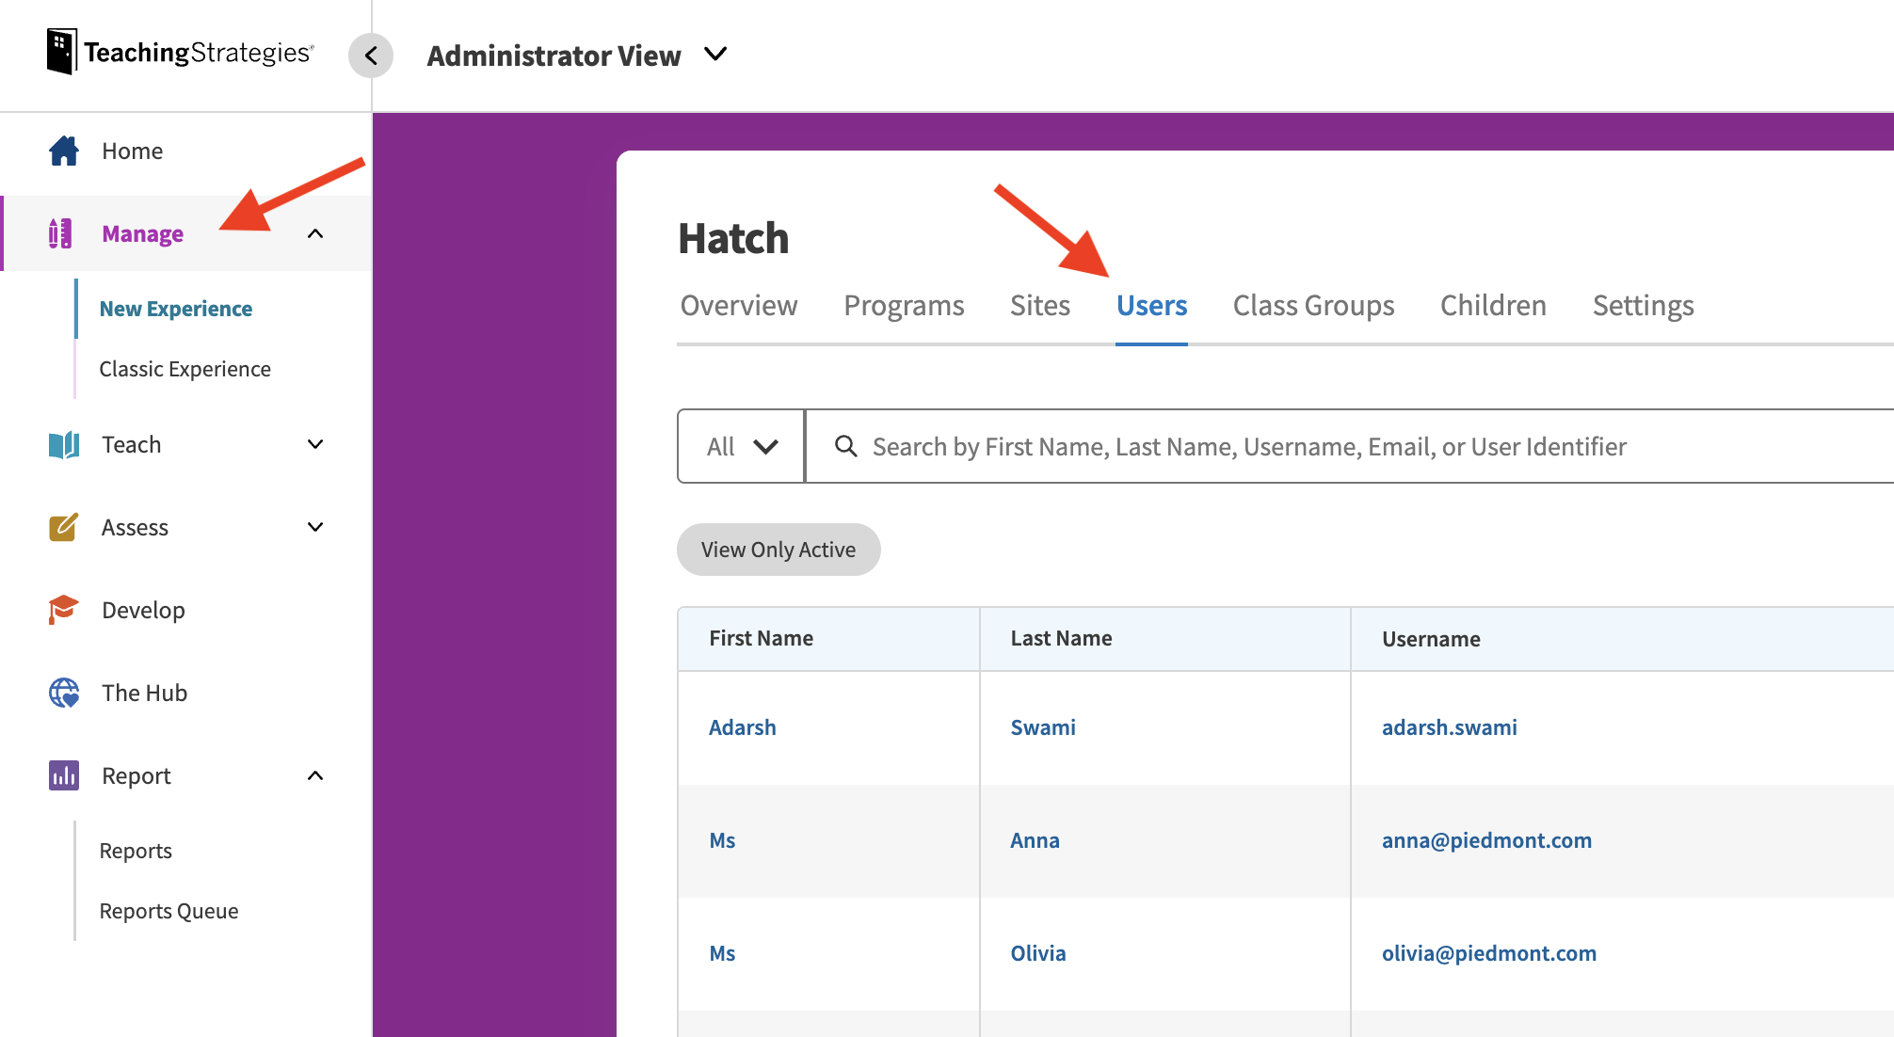Focus the user search field
The height and width of the screenshot is (1037, 1894).
(1350, 446)
